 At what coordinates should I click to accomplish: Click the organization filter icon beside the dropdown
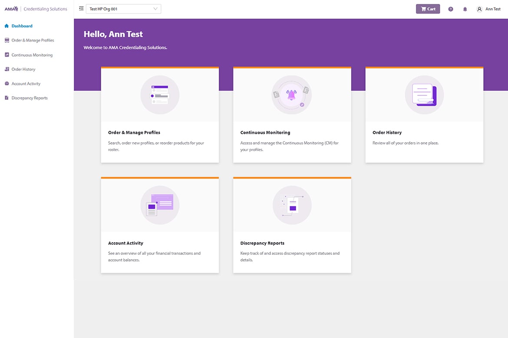pos(81,8)
